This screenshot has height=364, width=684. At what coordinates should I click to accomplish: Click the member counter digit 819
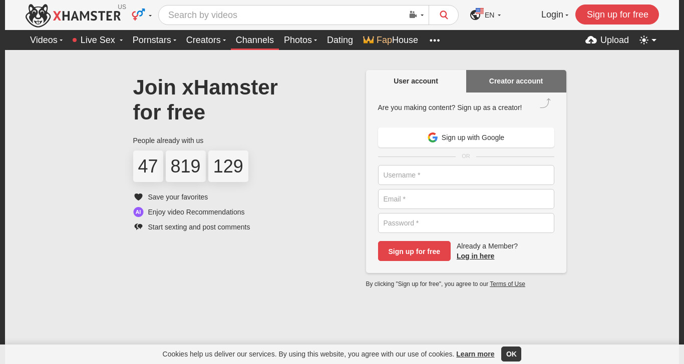(x=186, y=166)
